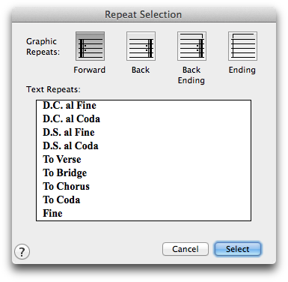The height and width of the screenshot is (282, 288).
Task: Click the Ending label under the icon
Action: tap(242, 70)
